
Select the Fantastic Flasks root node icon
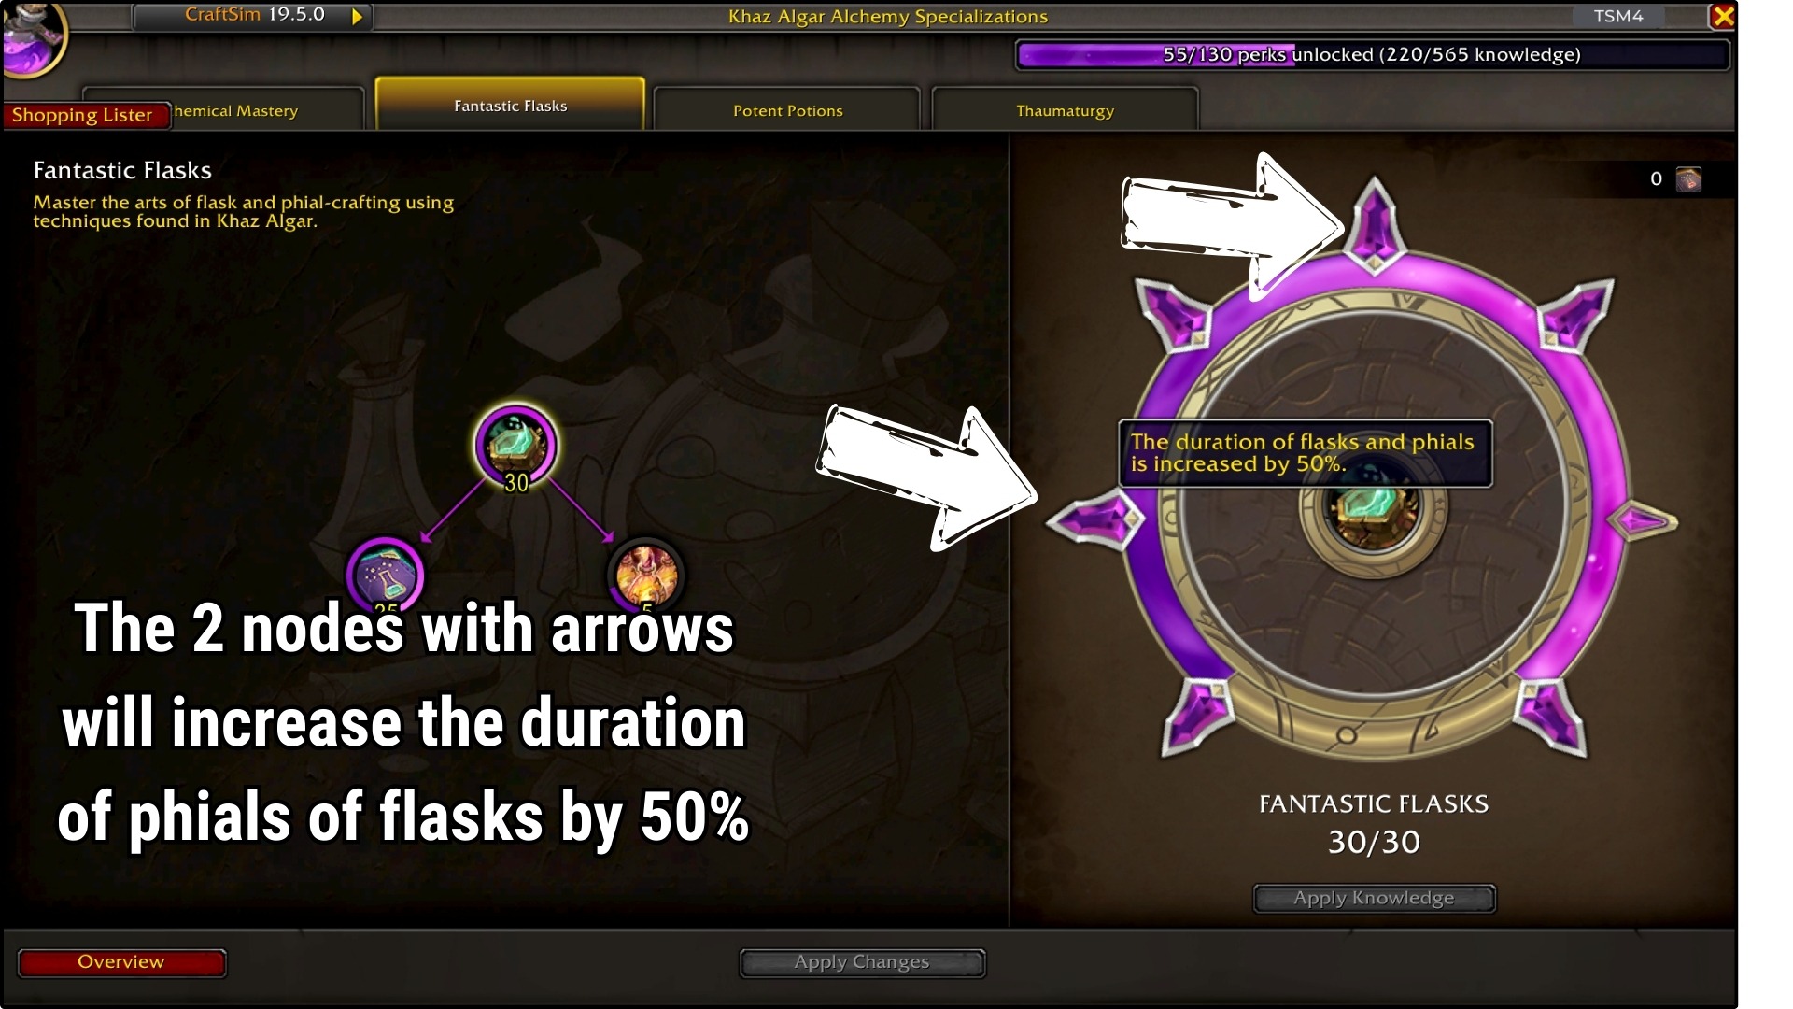coord(515,445)
